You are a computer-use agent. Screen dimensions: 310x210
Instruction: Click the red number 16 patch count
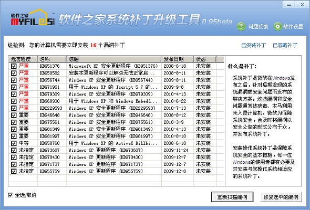[x=93, y=45]
